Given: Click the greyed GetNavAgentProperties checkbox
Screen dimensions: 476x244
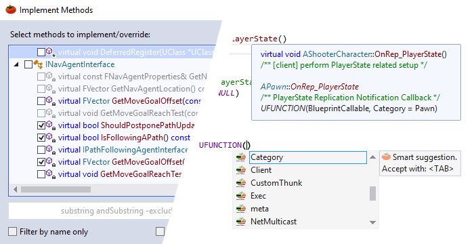Looking at the screenshot, I should click(x=41, y=77).
